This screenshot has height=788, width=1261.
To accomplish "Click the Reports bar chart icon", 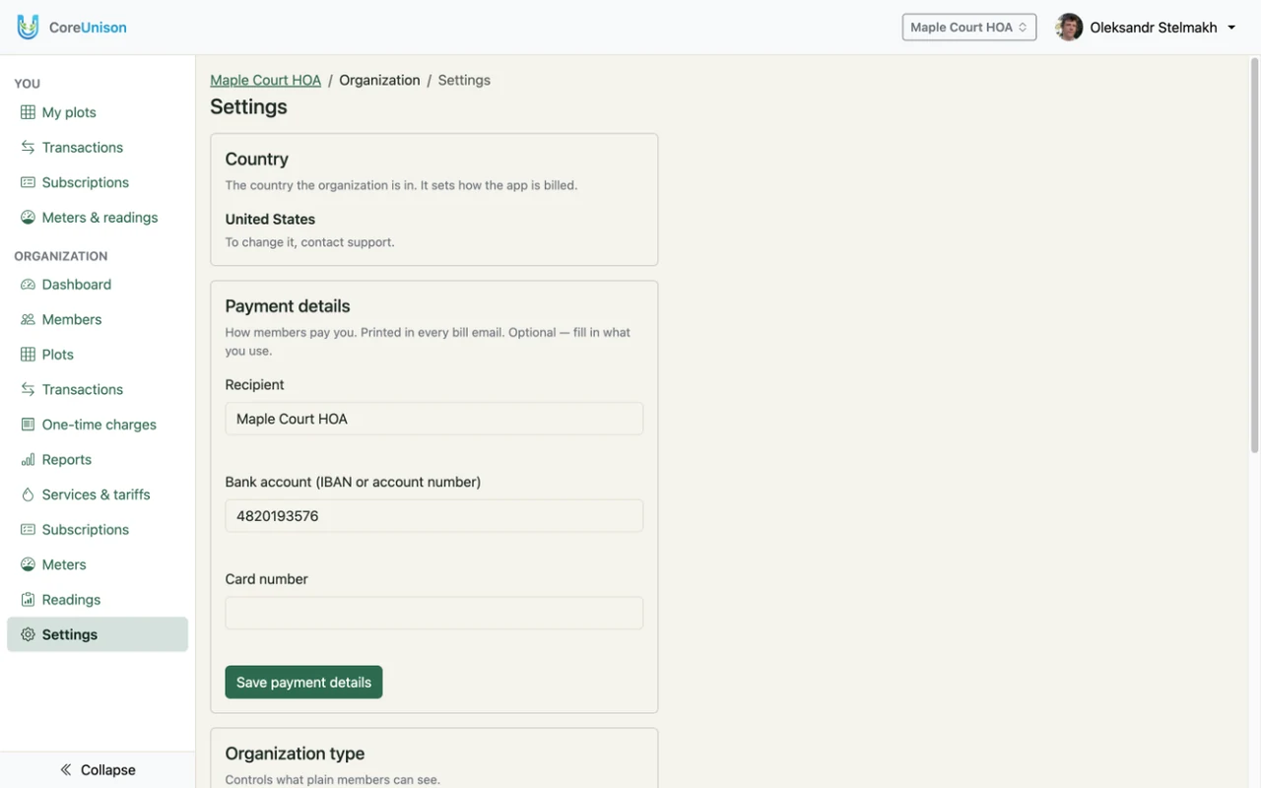I will point(28,460).
